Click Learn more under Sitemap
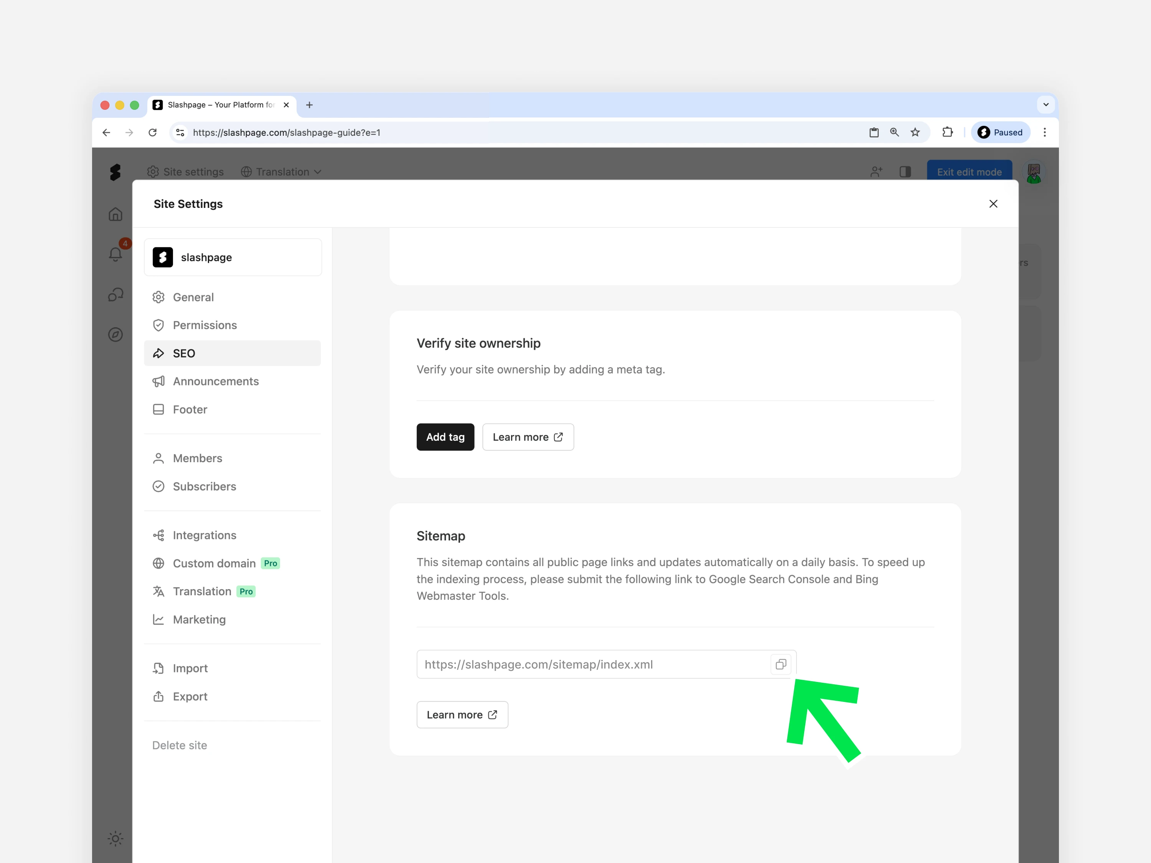The height and width of the screenshot is (863, 1151). pyautogui.click(x=462, y=715)
